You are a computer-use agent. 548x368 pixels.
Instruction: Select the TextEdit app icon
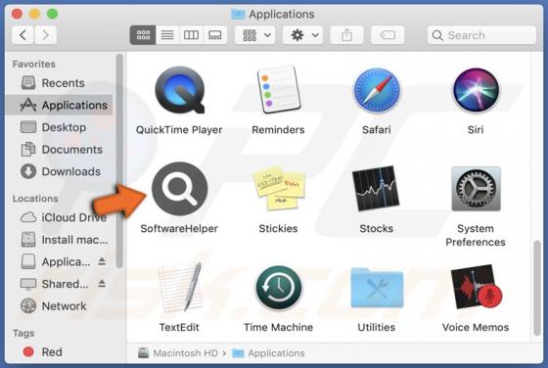tap(180, 288)
